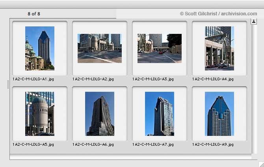
Task: Click the horizontal scrollbar below thumbnails
Action: pyautogui.click(x=130, y=157)
